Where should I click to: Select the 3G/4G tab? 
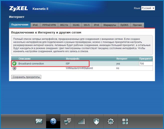point(76,25)
